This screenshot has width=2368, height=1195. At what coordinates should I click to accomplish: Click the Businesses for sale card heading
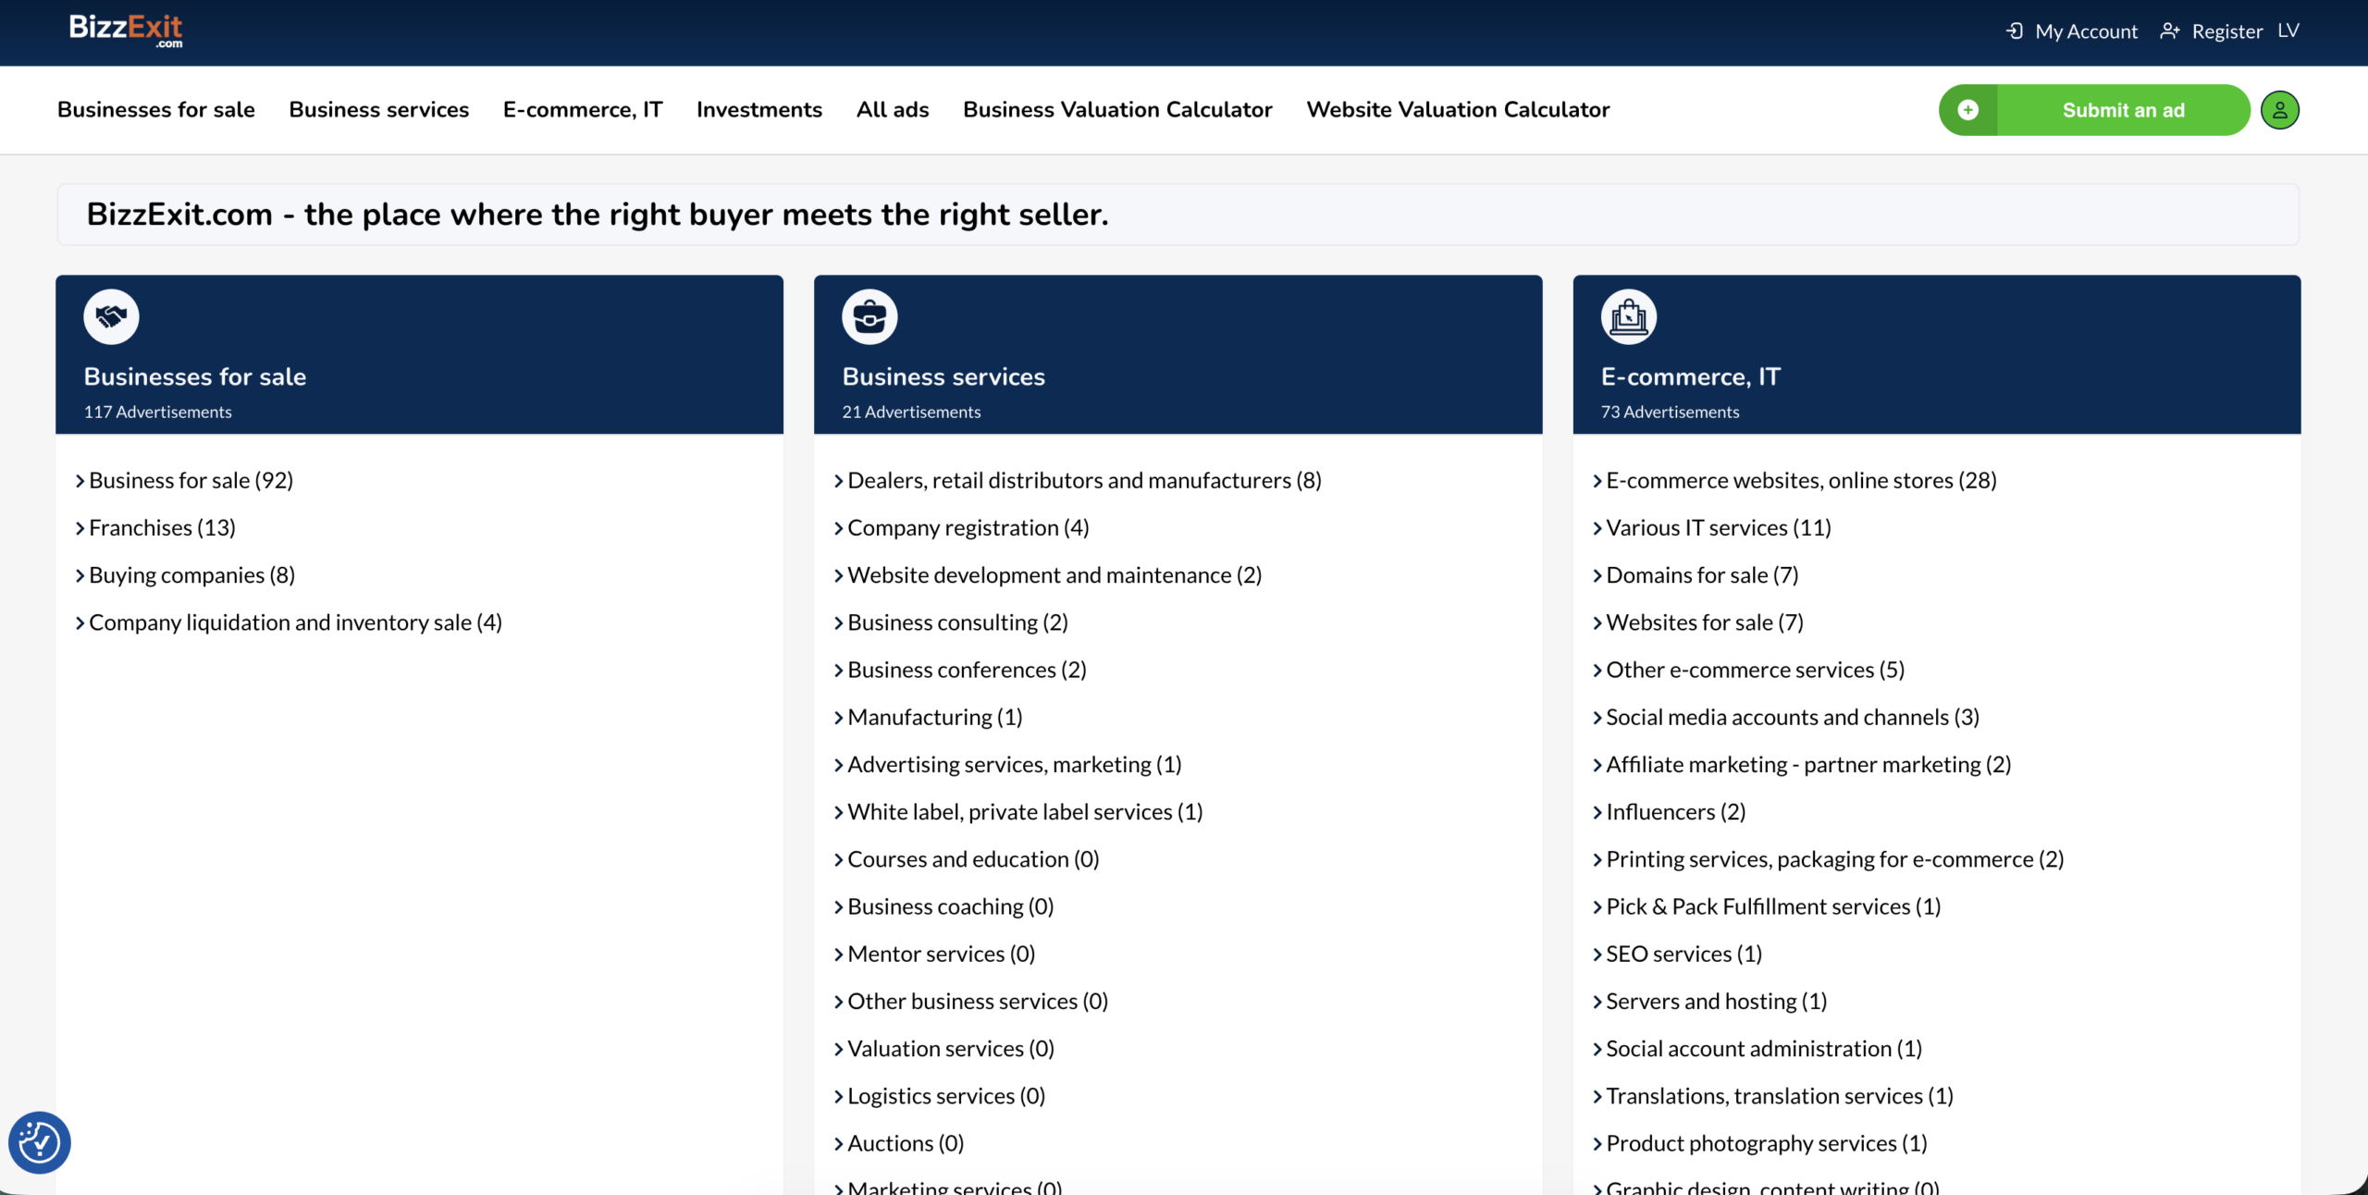[195, 376]
